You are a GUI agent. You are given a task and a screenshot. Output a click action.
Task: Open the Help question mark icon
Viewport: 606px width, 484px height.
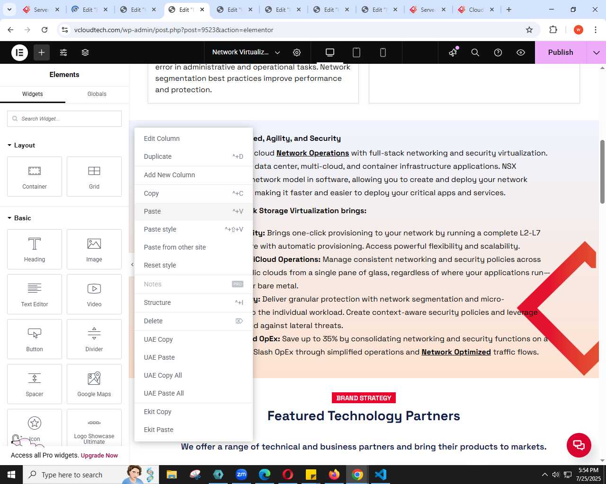click(498, 52)
